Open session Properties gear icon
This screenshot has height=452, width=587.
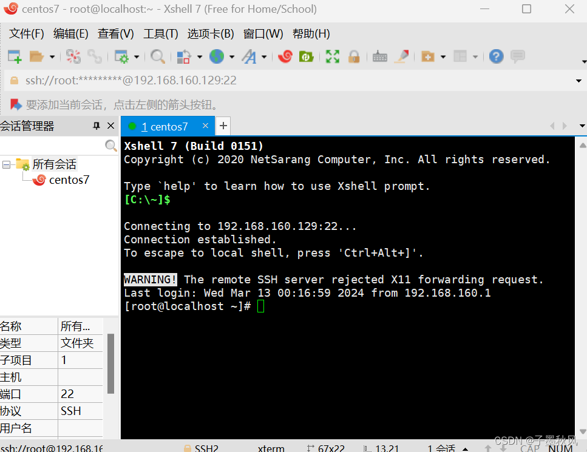click(121, 57)
